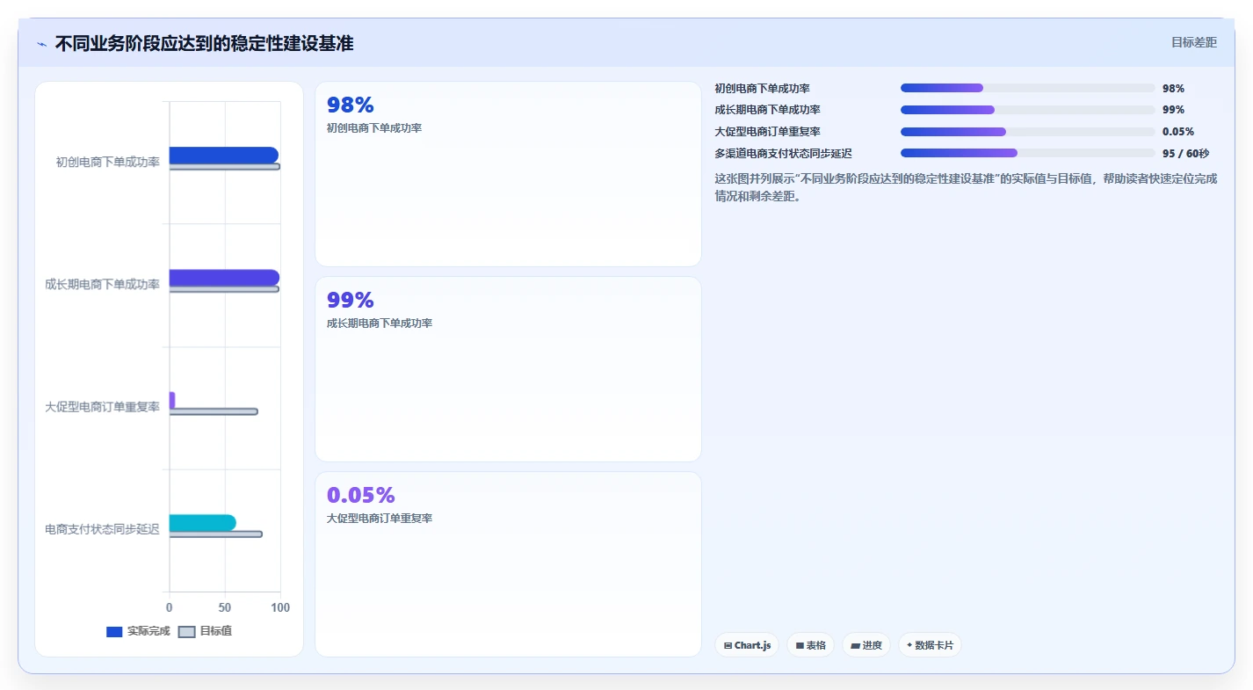Click the gray target bar for 大促型电商订单重复率

pyautogui.click(x=214, y=411)
